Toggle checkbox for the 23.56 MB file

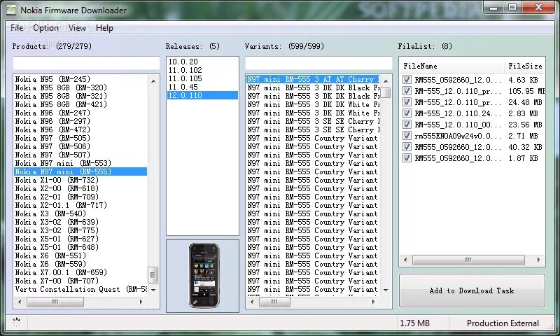(407, 125)
